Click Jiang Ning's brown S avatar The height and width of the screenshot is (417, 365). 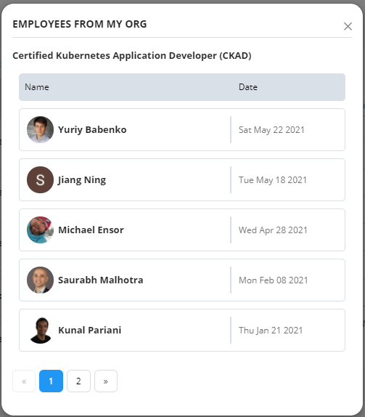[40, 179]
